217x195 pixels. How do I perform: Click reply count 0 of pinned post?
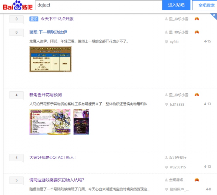click(17, 19)
